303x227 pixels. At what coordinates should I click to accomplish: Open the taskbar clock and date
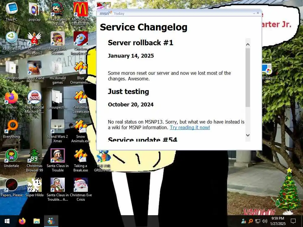click(x=278, y=221)
